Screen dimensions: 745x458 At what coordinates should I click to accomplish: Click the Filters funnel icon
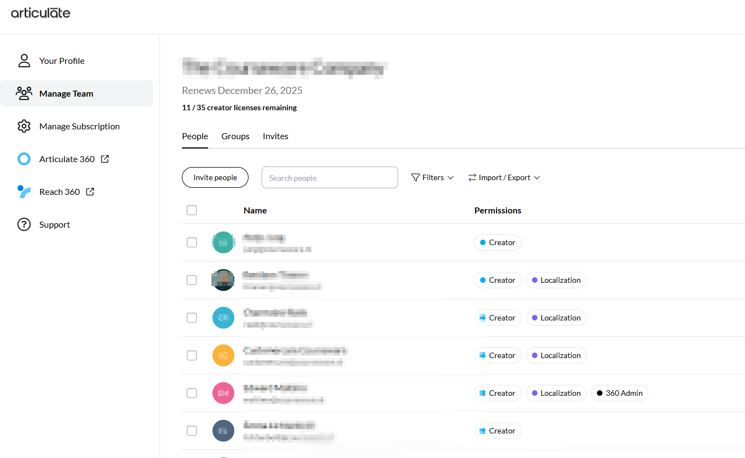coord(416,177)
